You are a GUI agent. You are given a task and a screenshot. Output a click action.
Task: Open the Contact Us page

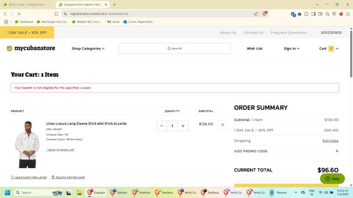(254, 32)
